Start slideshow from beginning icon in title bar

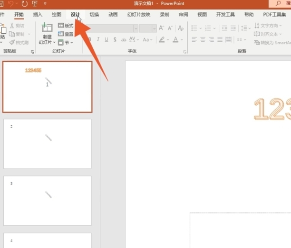click(35, 3)
